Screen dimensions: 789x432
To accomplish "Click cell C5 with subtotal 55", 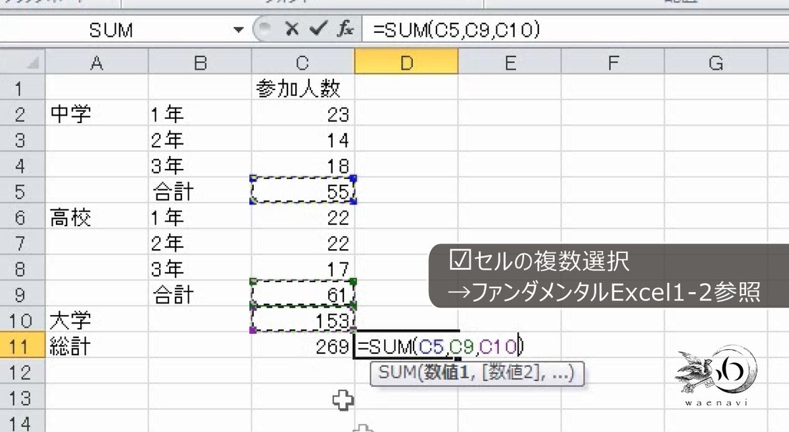I will tap(302, 191).
